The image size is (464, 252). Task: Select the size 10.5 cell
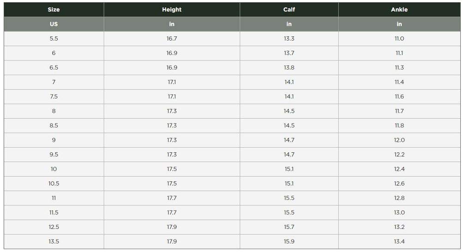click(x=54, y=183)
